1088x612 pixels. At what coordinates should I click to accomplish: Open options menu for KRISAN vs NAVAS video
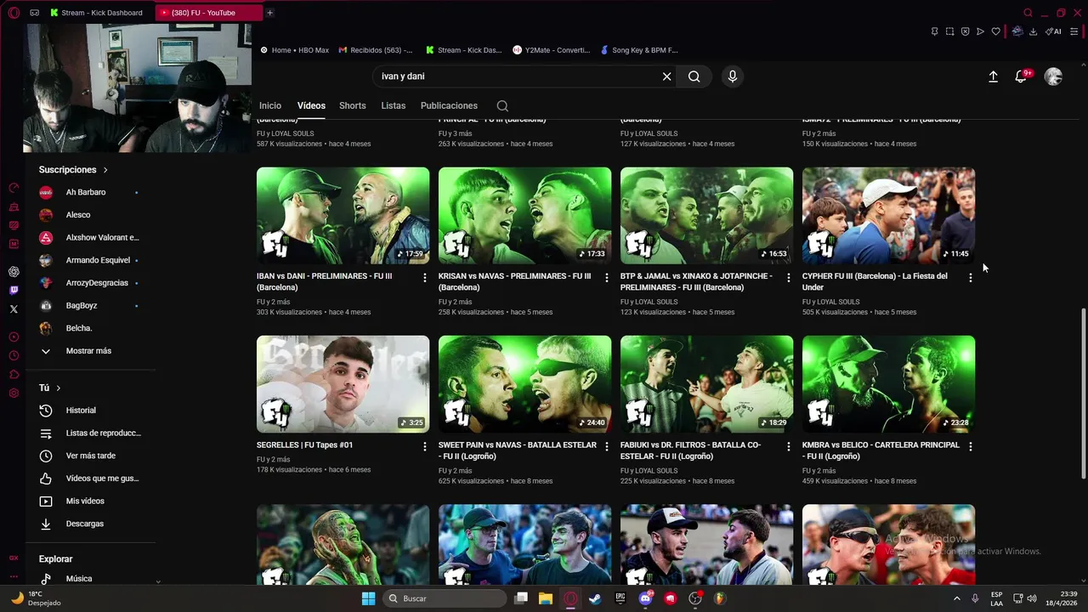[607, 278]
